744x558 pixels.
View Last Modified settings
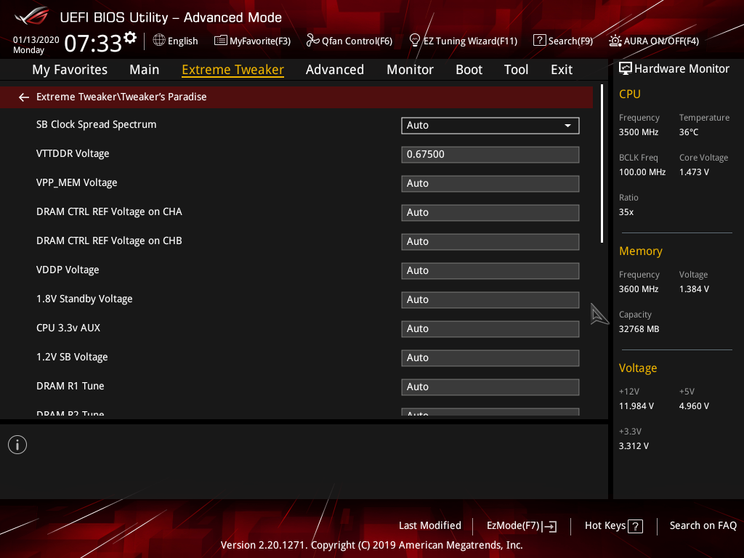430,526
